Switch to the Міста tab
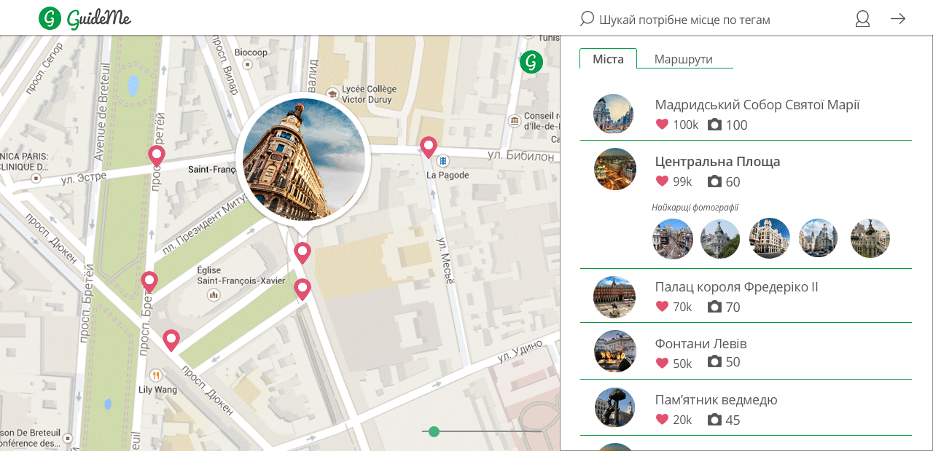 [608, 59]
